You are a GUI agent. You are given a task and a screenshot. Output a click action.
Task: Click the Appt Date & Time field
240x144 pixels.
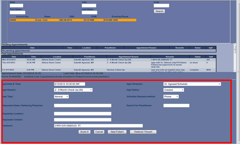70,84
